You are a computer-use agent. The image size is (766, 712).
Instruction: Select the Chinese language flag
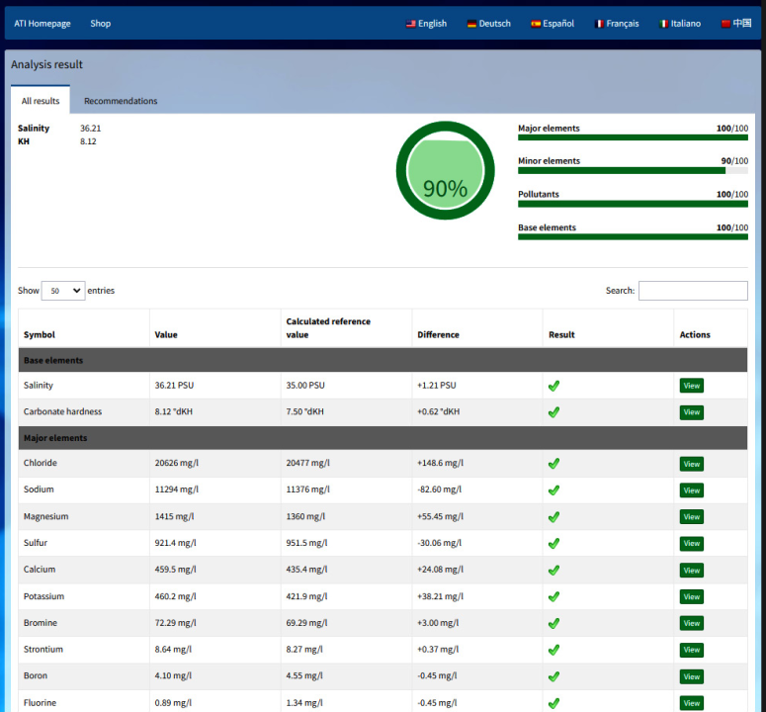point(726,24)
